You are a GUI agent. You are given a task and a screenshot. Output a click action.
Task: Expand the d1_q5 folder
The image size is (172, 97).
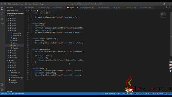(14, 28)
